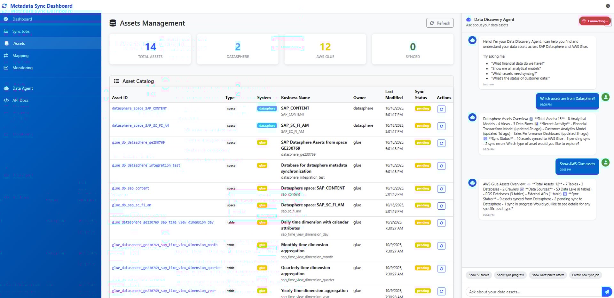Click glue system tag in glue_db_sap_content row

(x=262, y=189)
